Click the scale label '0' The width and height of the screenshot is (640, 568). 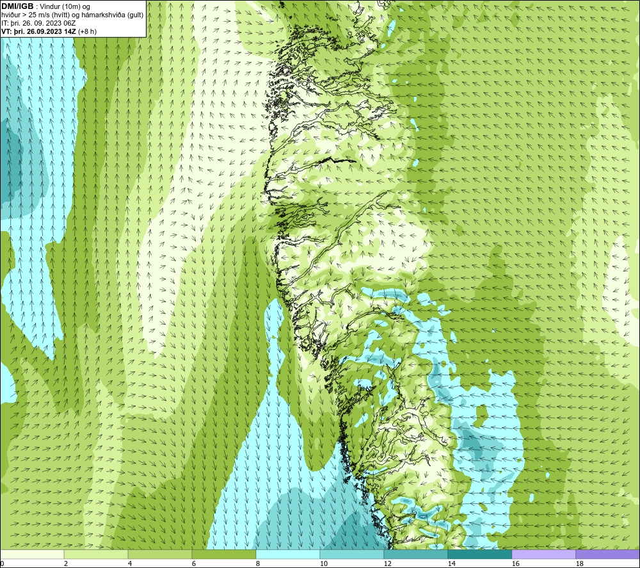click(3, 564)
